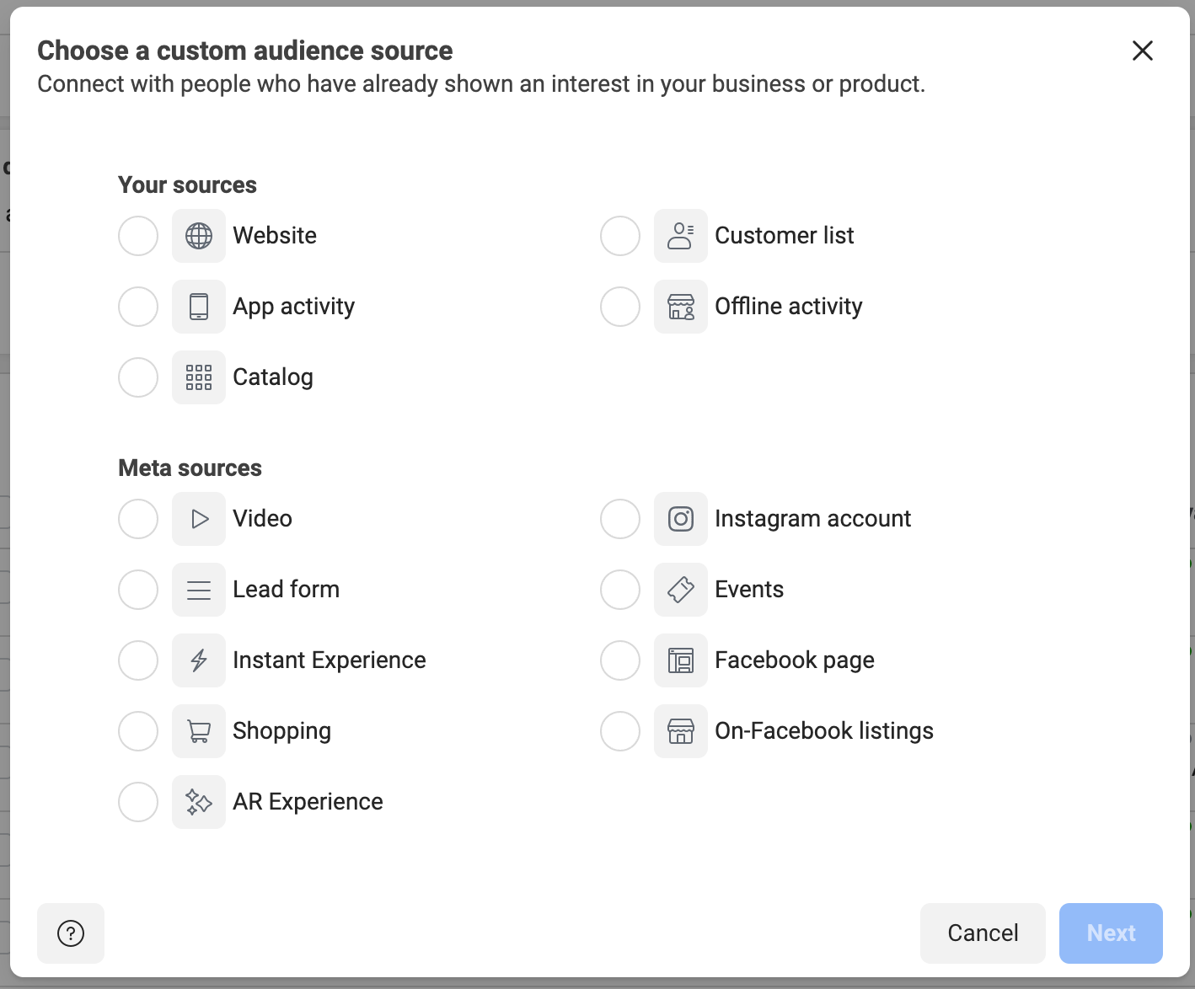Image resolution: width=1195 pixels, height=989 pixels.
Task: Click the Cancel button
Action: 982,933
